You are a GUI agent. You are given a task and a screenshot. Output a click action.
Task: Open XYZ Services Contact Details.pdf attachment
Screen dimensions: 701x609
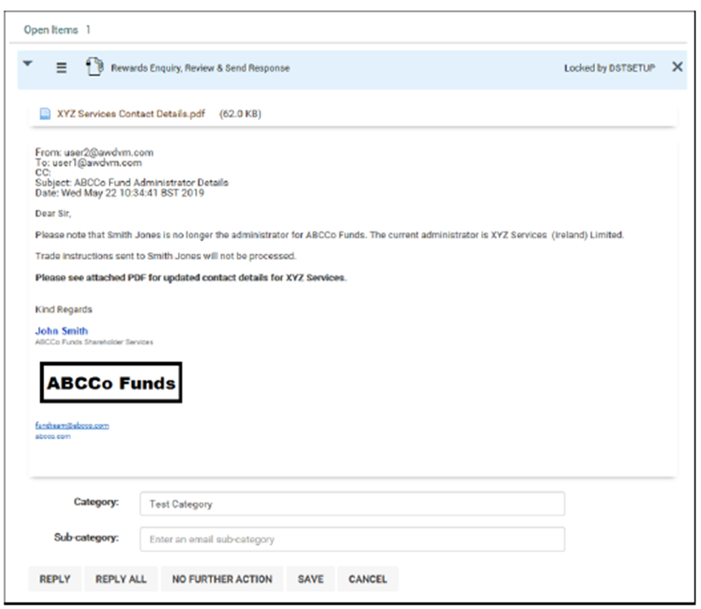pos(131,114)
